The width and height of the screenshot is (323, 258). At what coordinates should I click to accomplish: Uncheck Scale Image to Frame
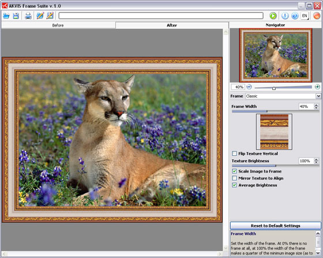(x=234, y=171)
